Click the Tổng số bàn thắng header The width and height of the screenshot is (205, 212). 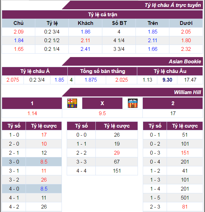pos(102,71)
